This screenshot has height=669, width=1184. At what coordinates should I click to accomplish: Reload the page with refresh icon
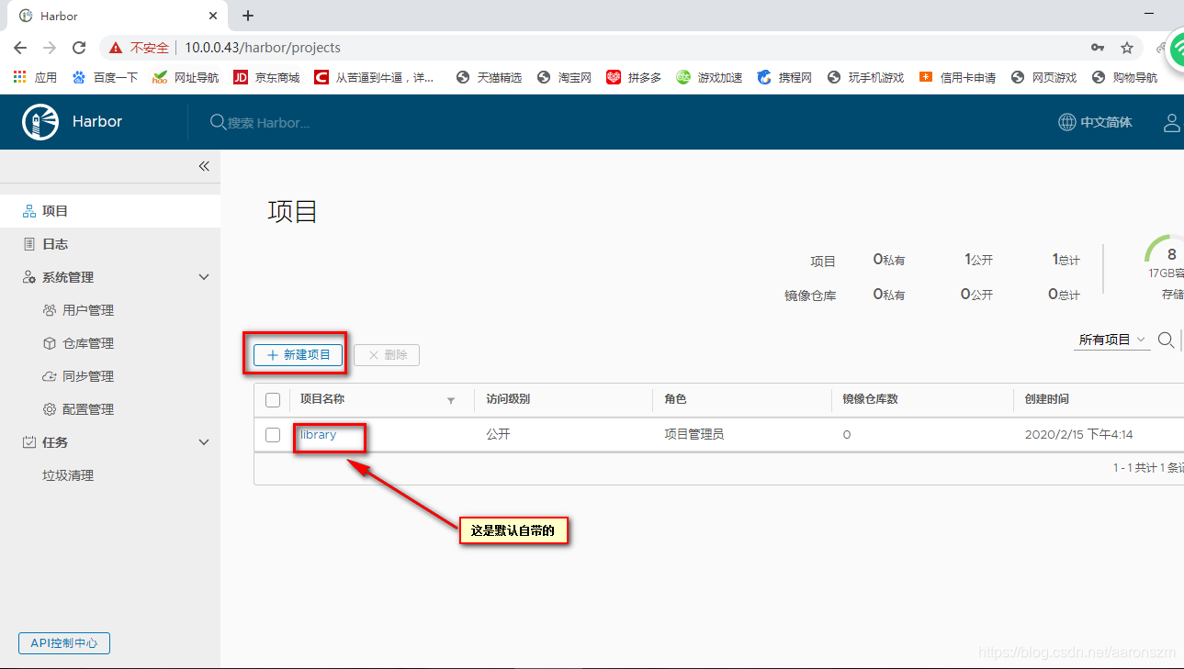[x=79, y=48]
